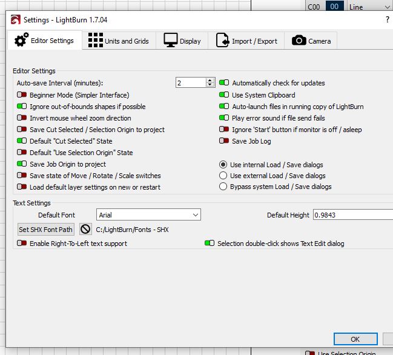Click the Editor Settings group heading
393x355 pixels.
(x=34, y=71)
